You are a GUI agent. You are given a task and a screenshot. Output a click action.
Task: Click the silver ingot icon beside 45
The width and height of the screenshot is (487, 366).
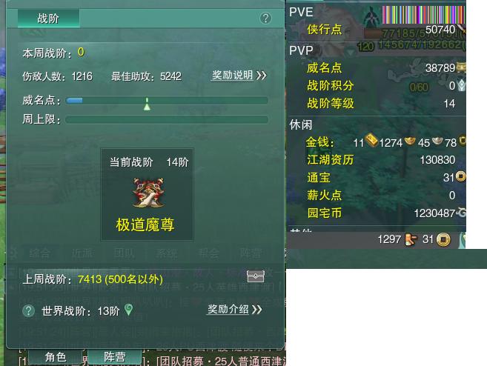[x=437, y=141]
